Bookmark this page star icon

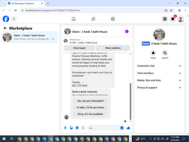click(x=171, y=10)
